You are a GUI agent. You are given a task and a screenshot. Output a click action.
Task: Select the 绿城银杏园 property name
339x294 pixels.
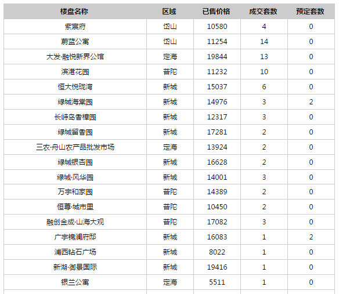(x=75, y=162)
